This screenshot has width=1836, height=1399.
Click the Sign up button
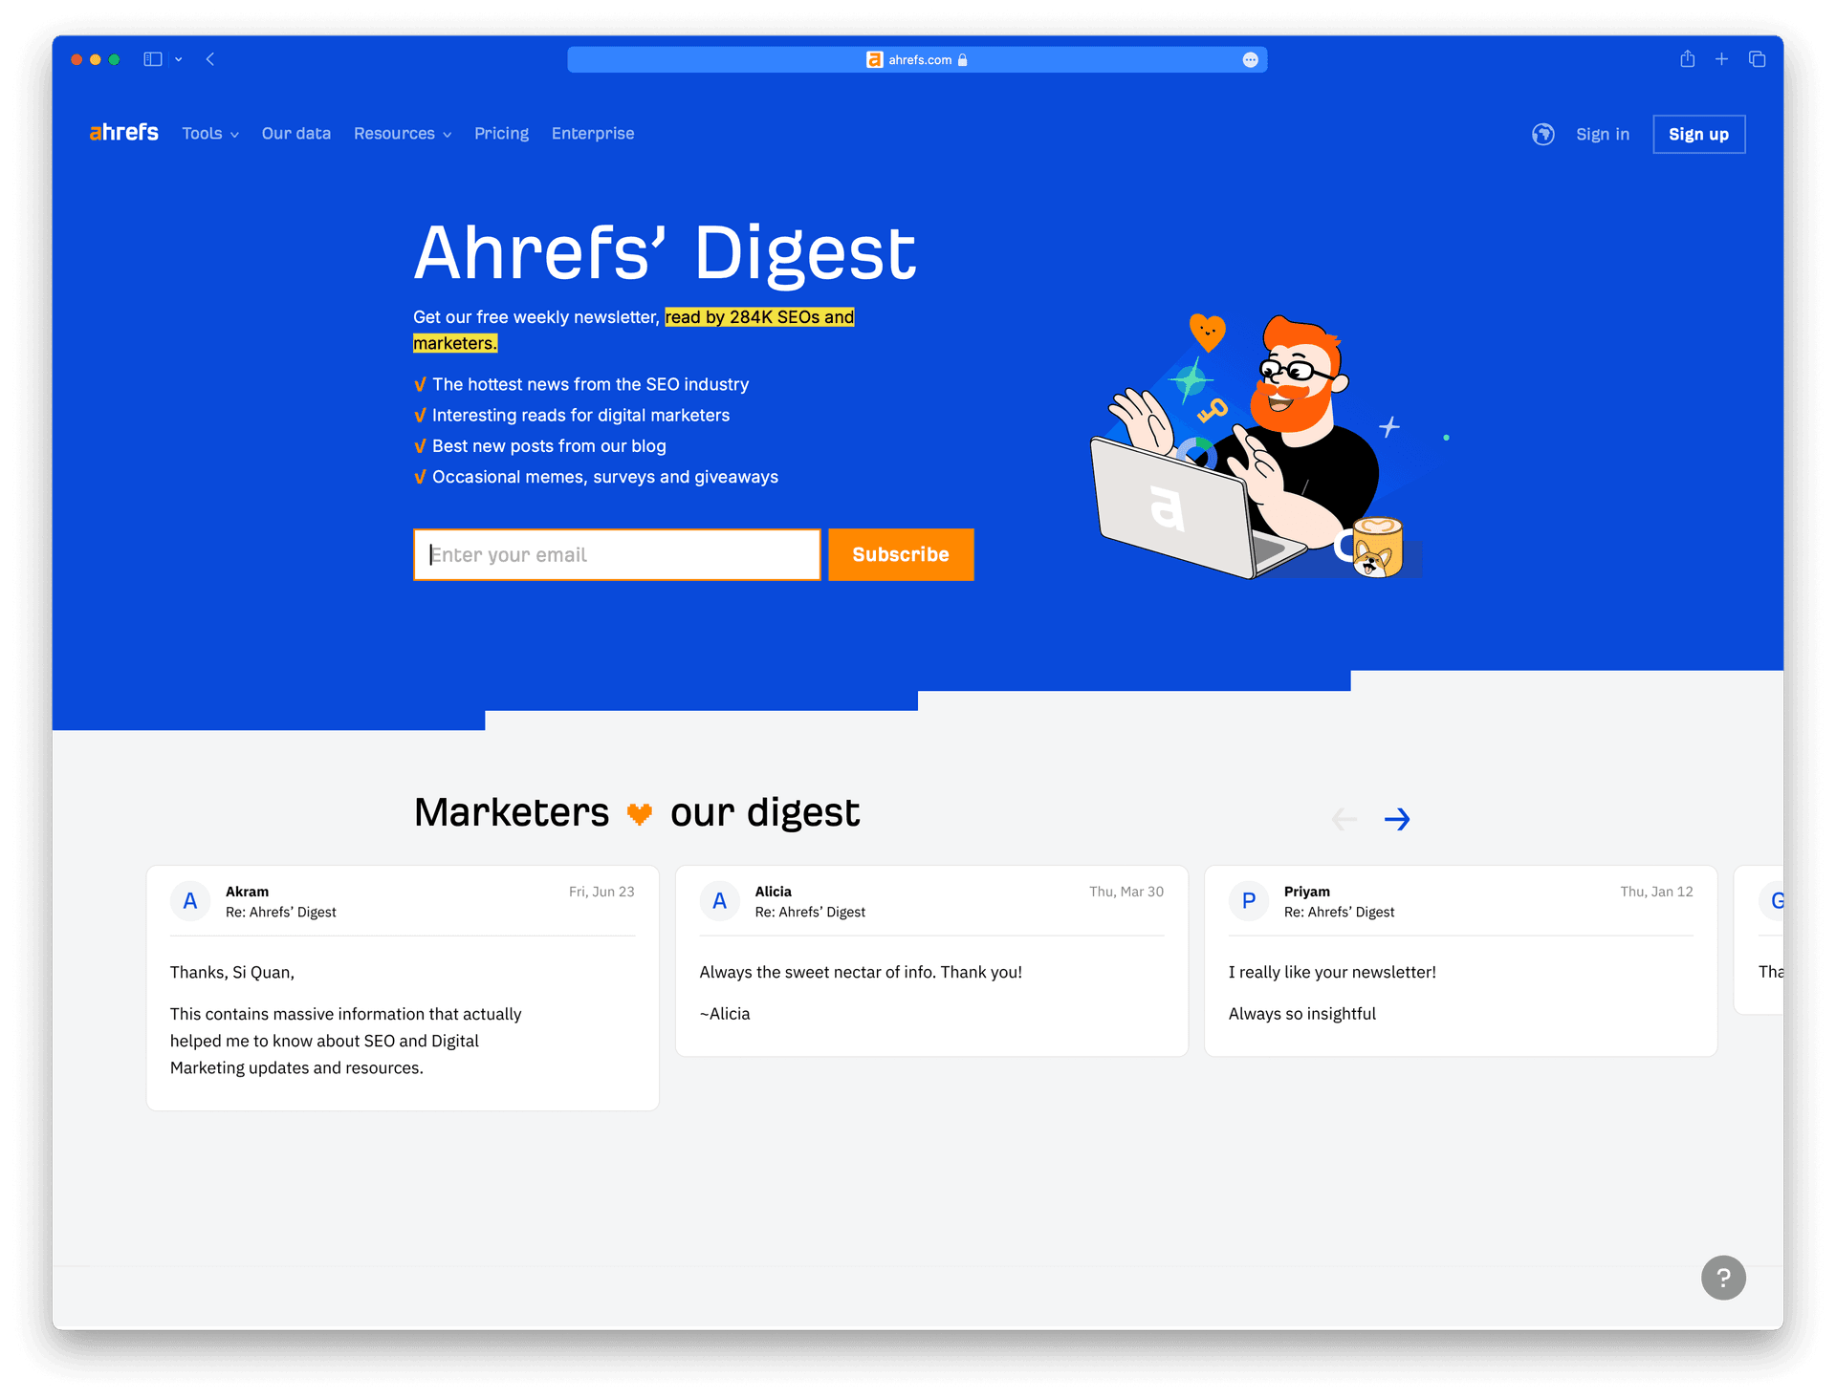1698,135
